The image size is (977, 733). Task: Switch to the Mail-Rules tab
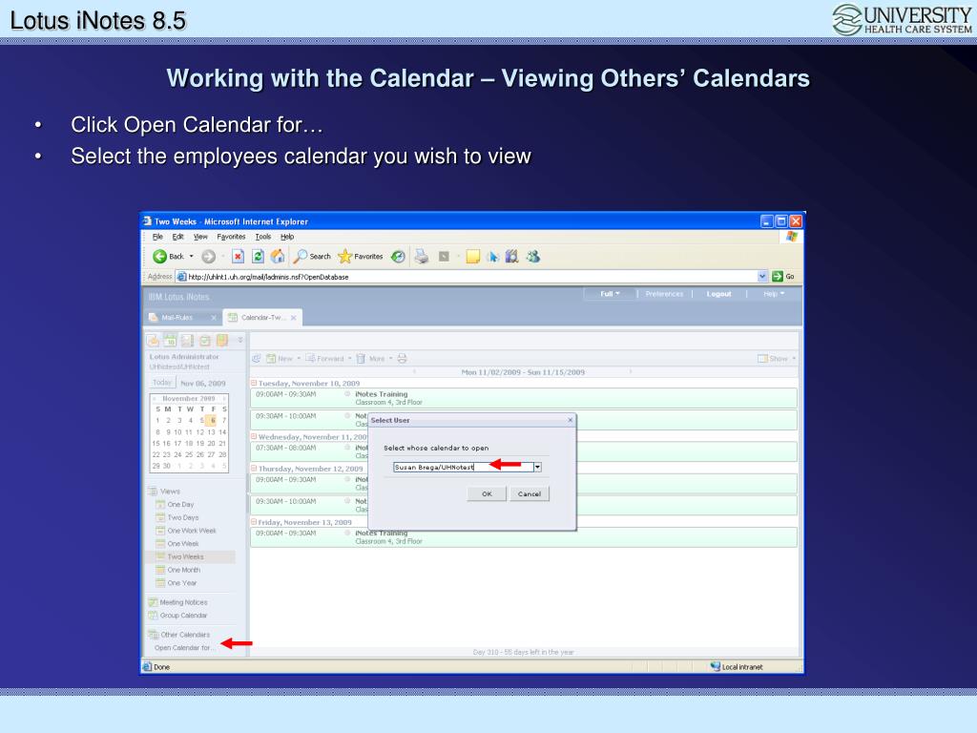[177, 317]
